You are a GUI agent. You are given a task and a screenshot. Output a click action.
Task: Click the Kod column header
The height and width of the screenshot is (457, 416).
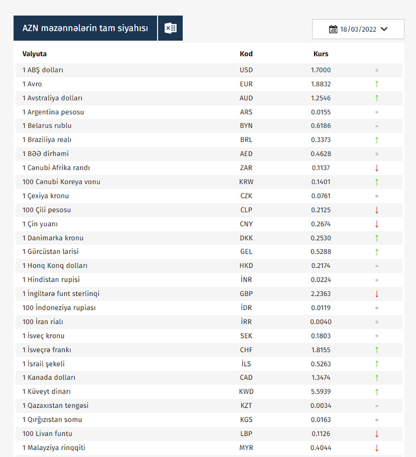(x=246, y=54)
